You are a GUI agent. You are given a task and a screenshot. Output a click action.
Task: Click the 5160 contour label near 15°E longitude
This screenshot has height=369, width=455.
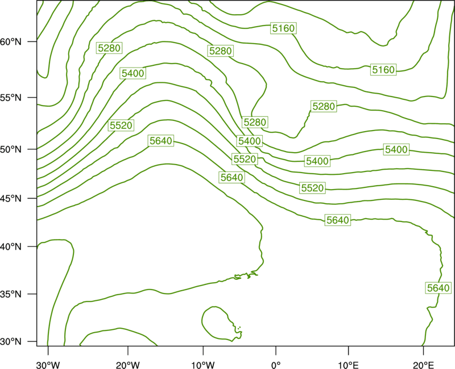pos(383,69)
